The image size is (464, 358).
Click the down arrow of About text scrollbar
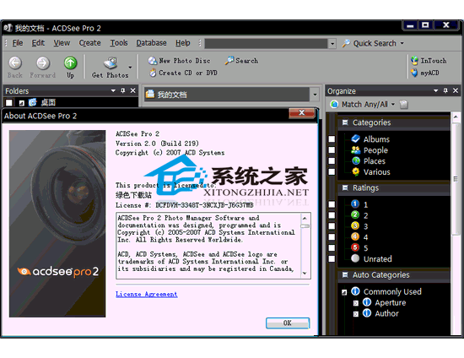[305, 274]
